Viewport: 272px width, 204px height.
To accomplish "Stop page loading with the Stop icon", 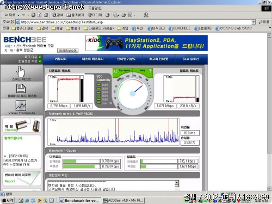I will pyautogui.click(x=33, y=15).
